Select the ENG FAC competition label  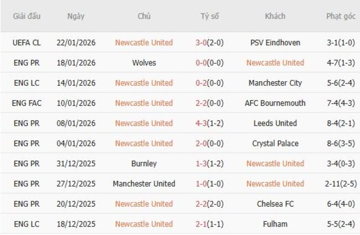[x=28, y=103]
